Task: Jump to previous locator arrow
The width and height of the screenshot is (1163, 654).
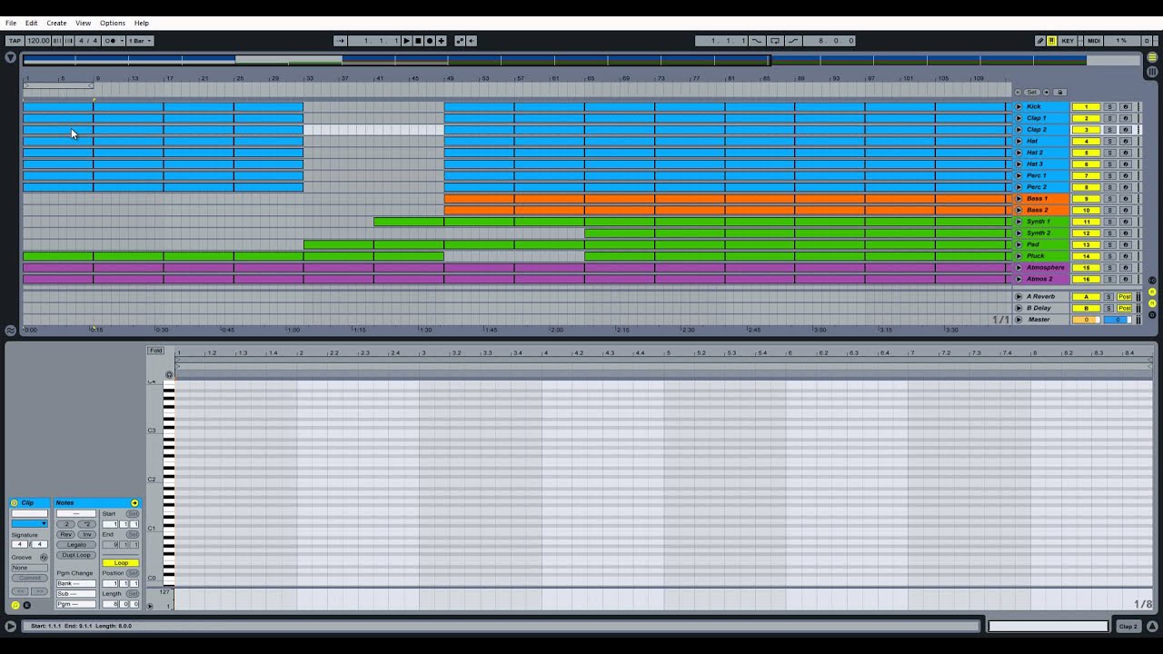Action: point(1018,93)
